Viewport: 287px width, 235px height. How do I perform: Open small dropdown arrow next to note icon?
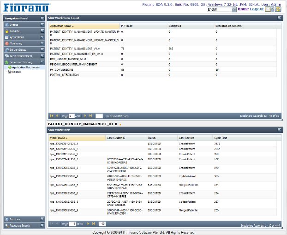(272, 9)
